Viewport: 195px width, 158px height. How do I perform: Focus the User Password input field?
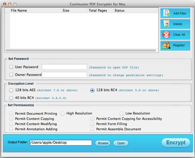[x=64, y=67]
